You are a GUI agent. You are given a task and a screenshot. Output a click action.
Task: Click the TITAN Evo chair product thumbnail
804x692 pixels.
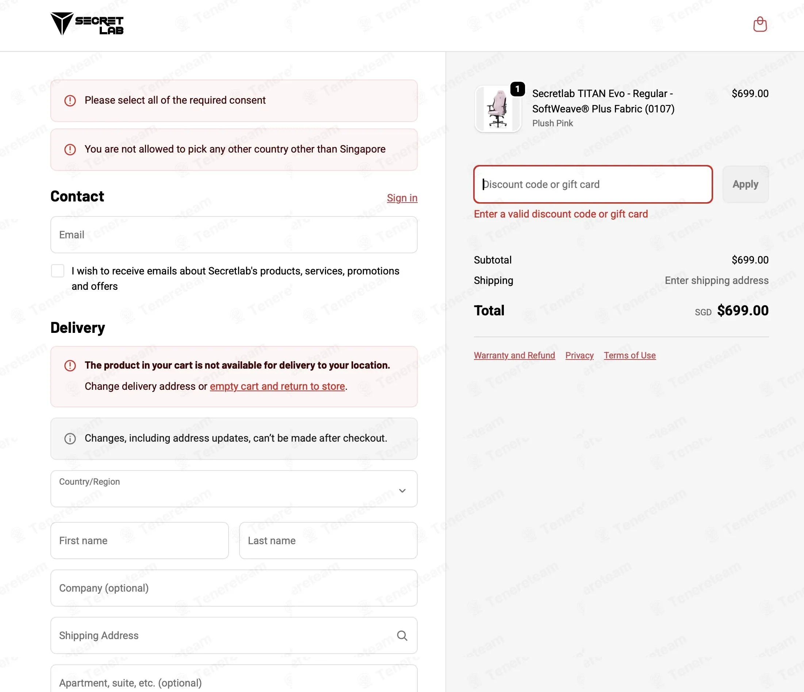point(498,109)
